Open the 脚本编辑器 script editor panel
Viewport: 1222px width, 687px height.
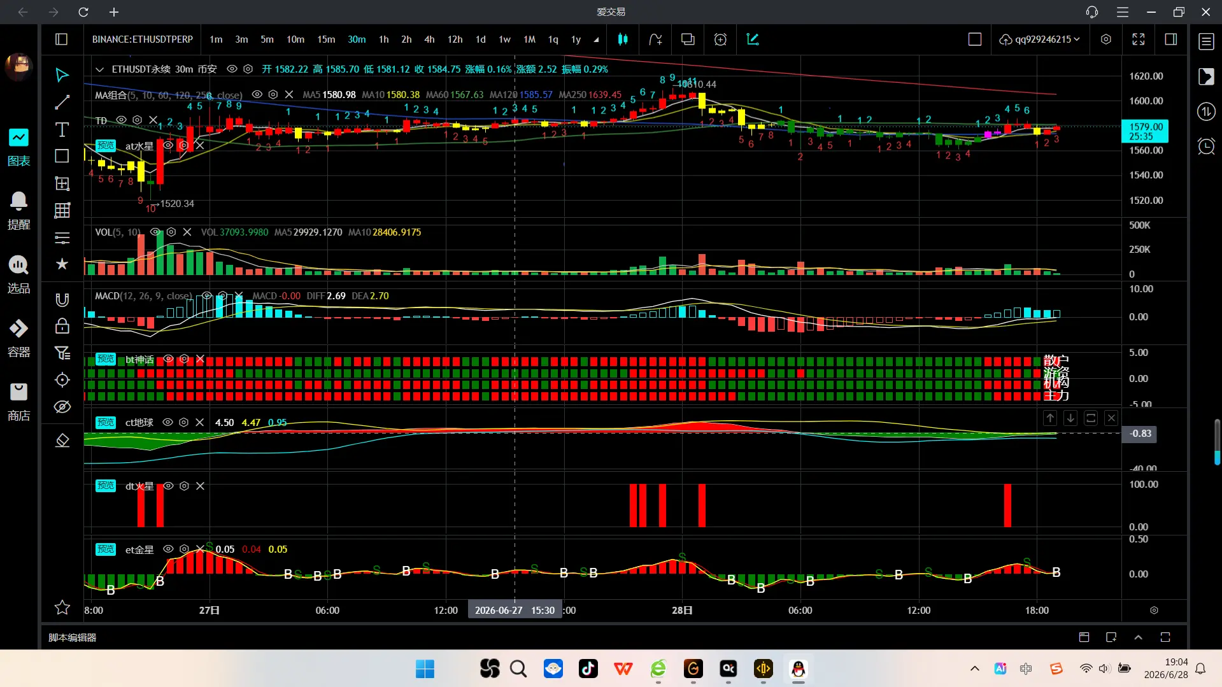point(72,637)
